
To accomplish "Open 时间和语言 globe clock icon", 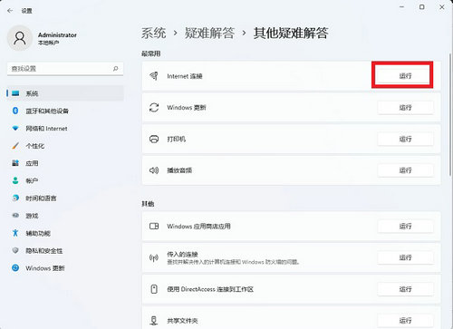I will [15, 198].
